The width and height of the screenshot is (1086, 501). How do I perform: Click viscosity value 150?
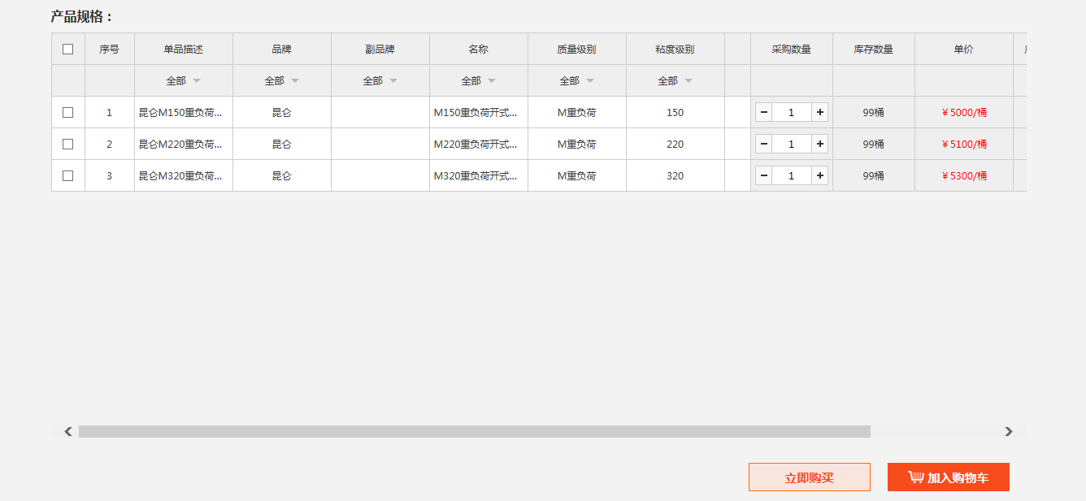[x=675, y=112]
